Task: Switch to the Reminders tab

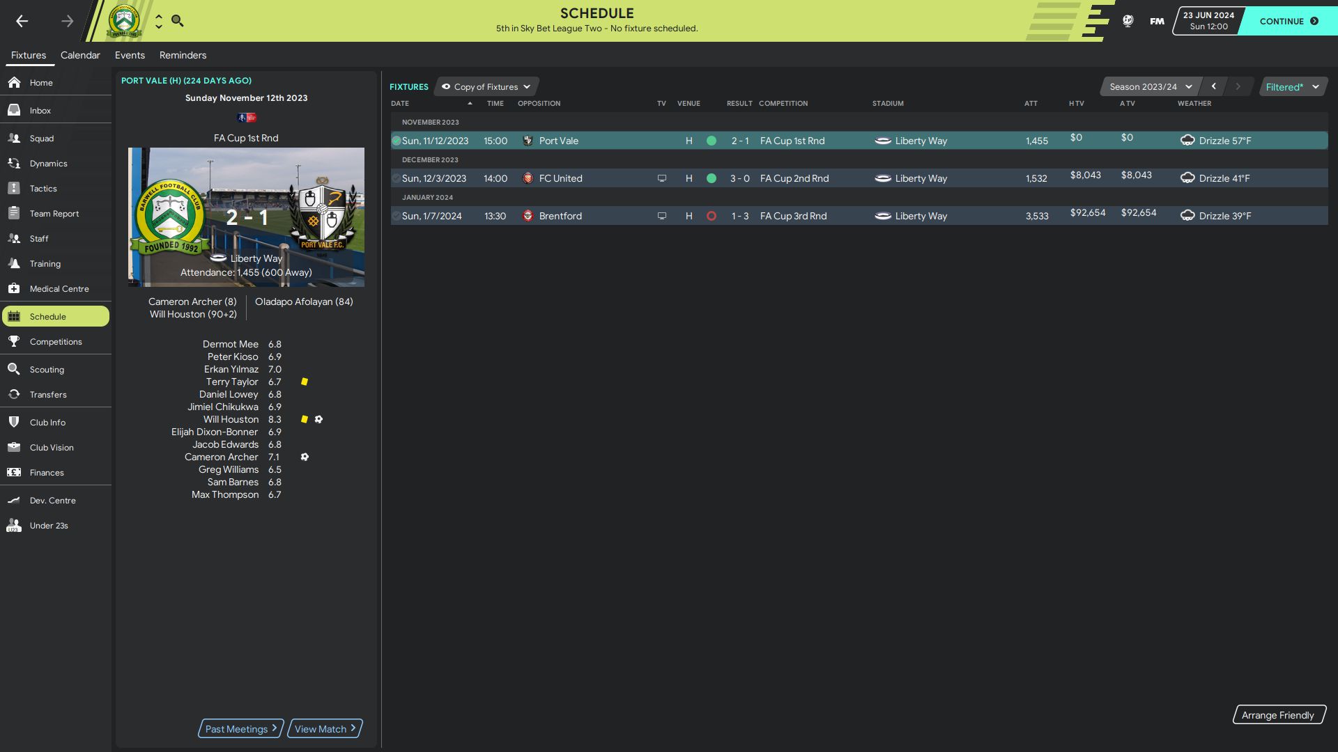Action: (183, 55)
